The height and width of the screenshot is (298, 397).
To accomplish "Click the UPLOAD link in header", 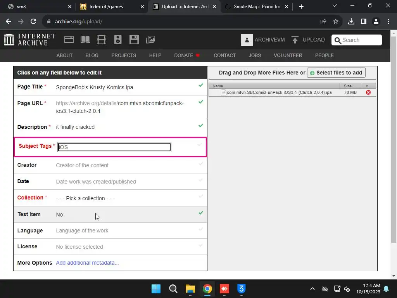I will tap(313, 40).
